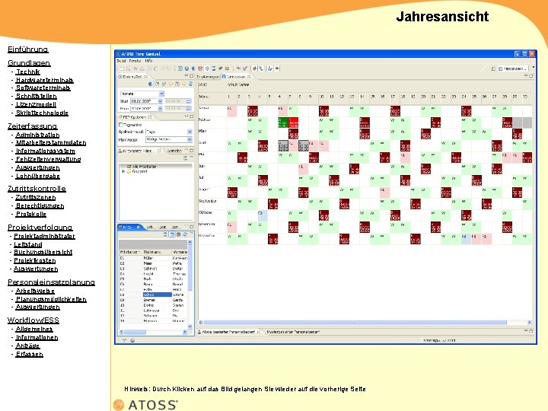Open the Planversion dropdown
The height and width of the screenshot is (411, 548).
tap(190, 139)
